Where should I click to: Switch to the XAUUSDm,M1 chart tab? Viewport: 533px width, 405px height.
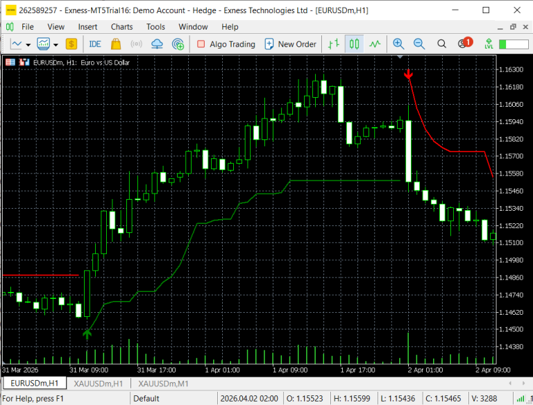pos(163,384)
